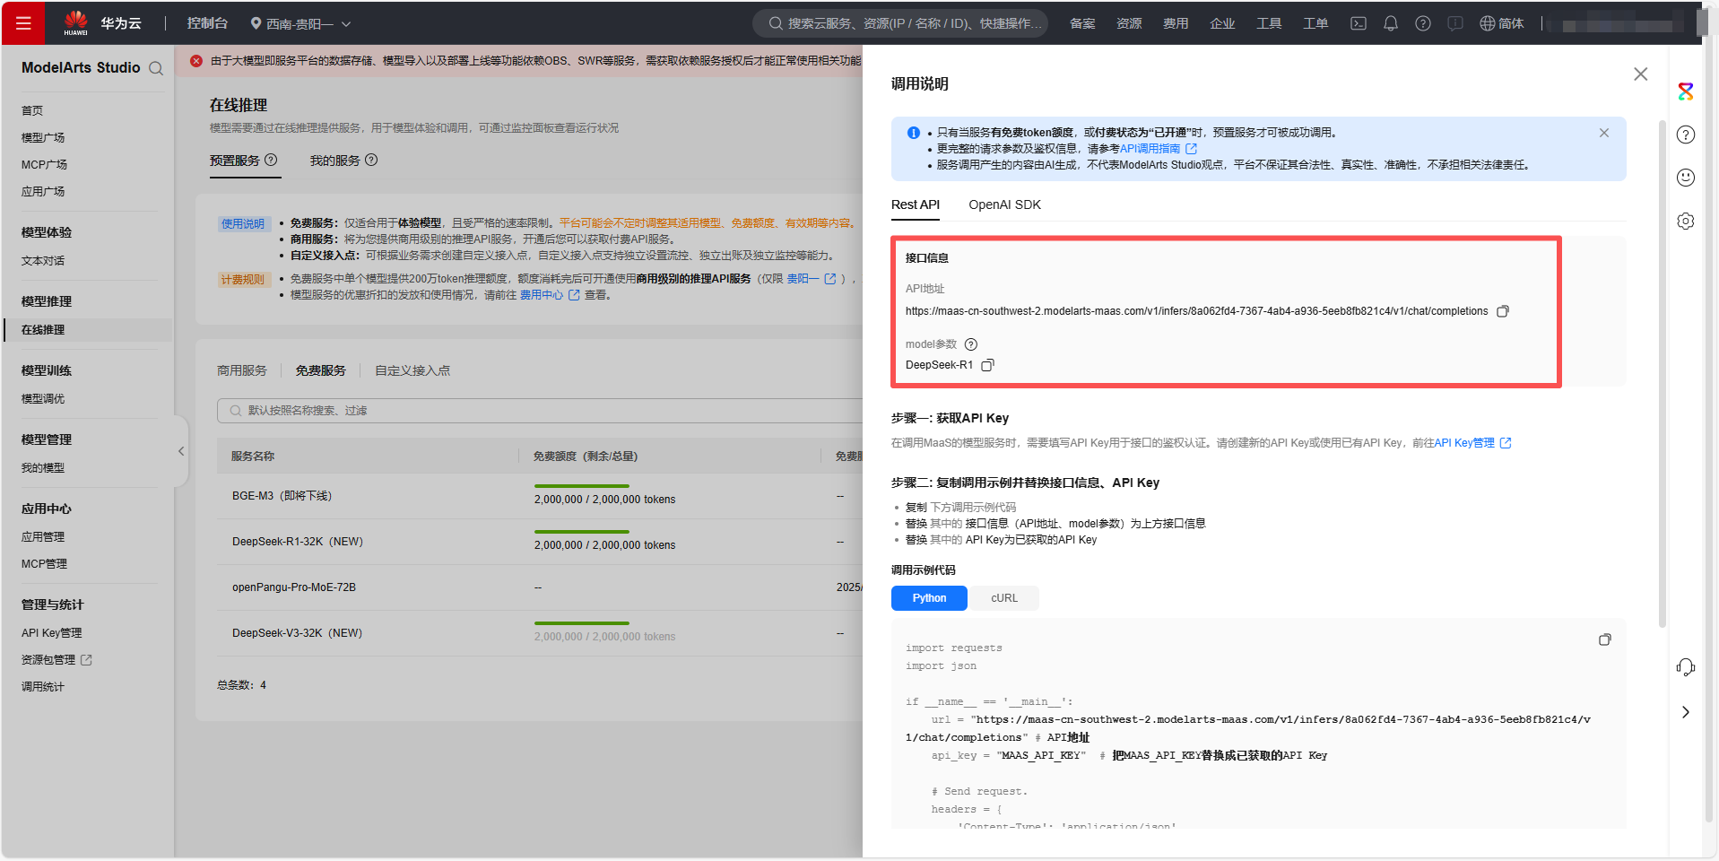Open the 资源 top menu
Image resolution: width=1719 pixels, height=861 pixels.
(1129, 23)
